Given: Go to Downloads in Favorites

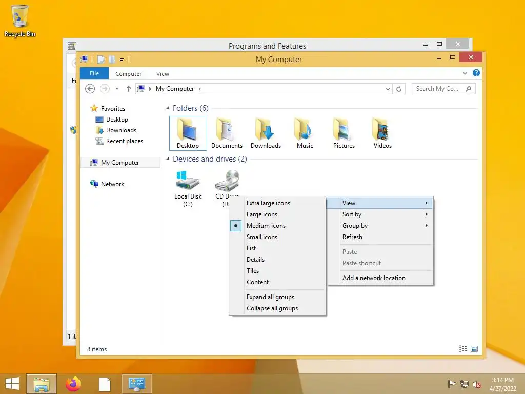Looking at the screenshot, I should pos(116,130).
